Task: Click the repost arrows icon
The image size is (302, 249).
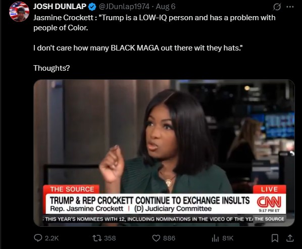Action: point(96,238)
